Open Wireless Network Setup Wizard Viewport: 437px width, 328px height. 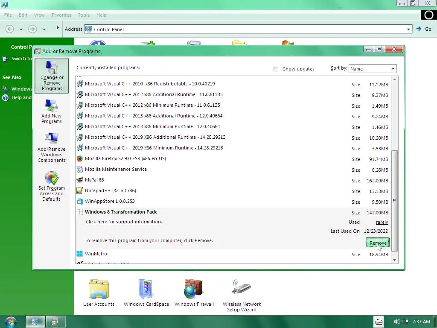click(242, 296)
